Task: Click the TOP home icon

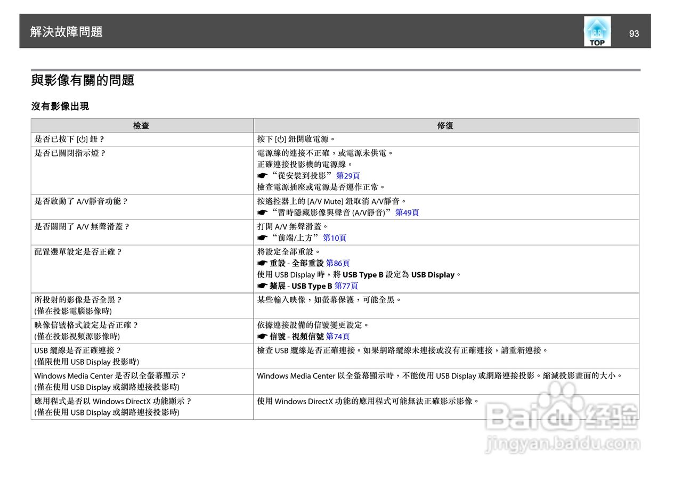Action: 597,31
